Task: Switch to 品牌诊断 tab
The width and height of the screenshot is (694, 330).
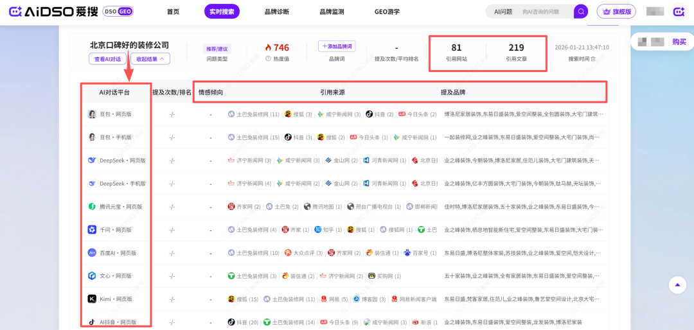Action: (276, 12)
